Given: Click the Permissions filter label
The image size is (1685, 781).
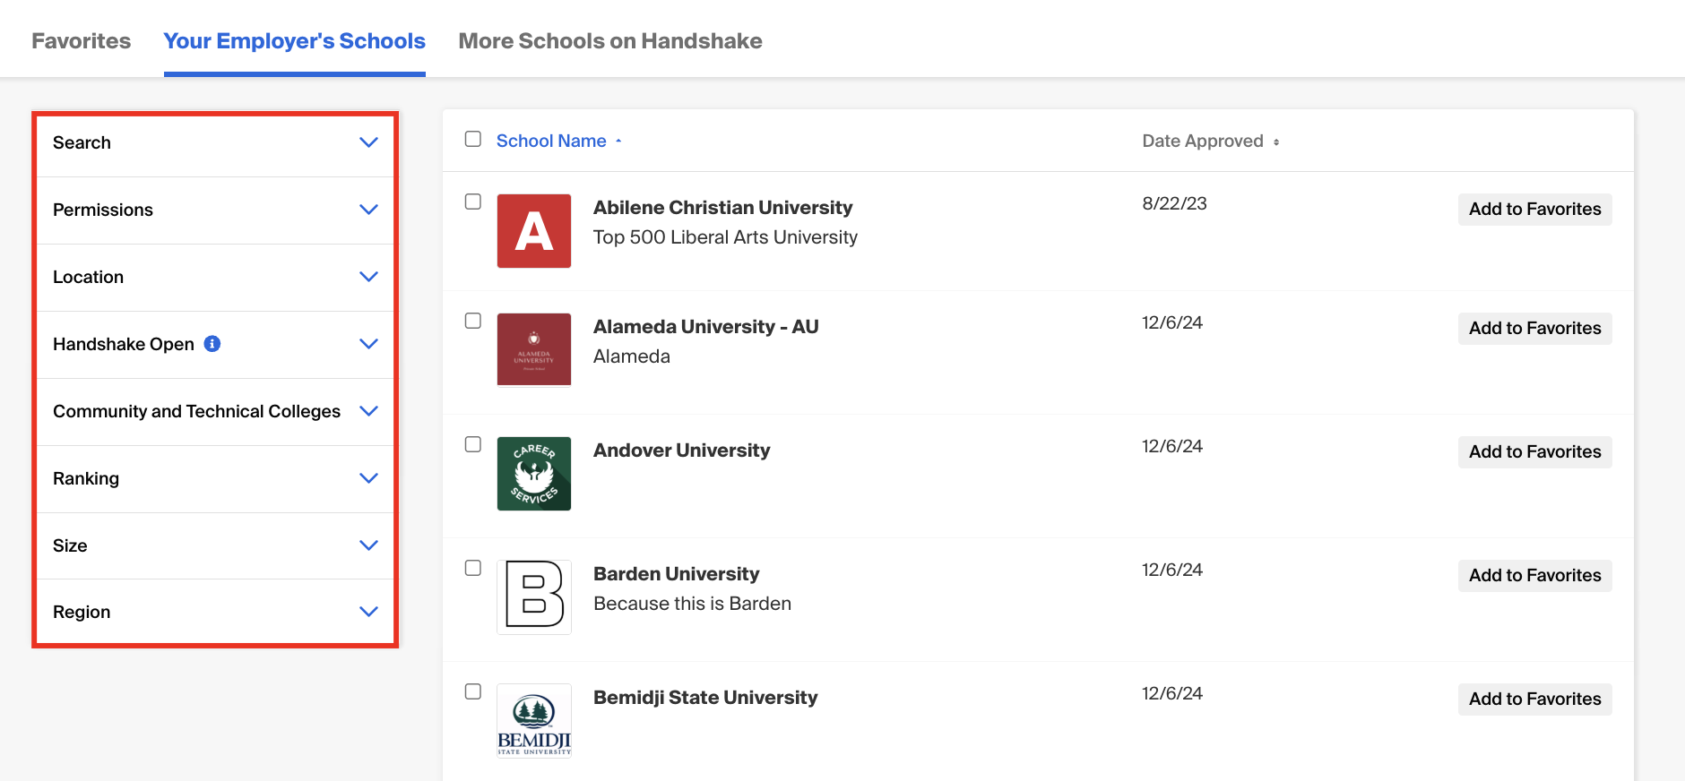Looking at the screenshot, I should [x=103, y=210].
